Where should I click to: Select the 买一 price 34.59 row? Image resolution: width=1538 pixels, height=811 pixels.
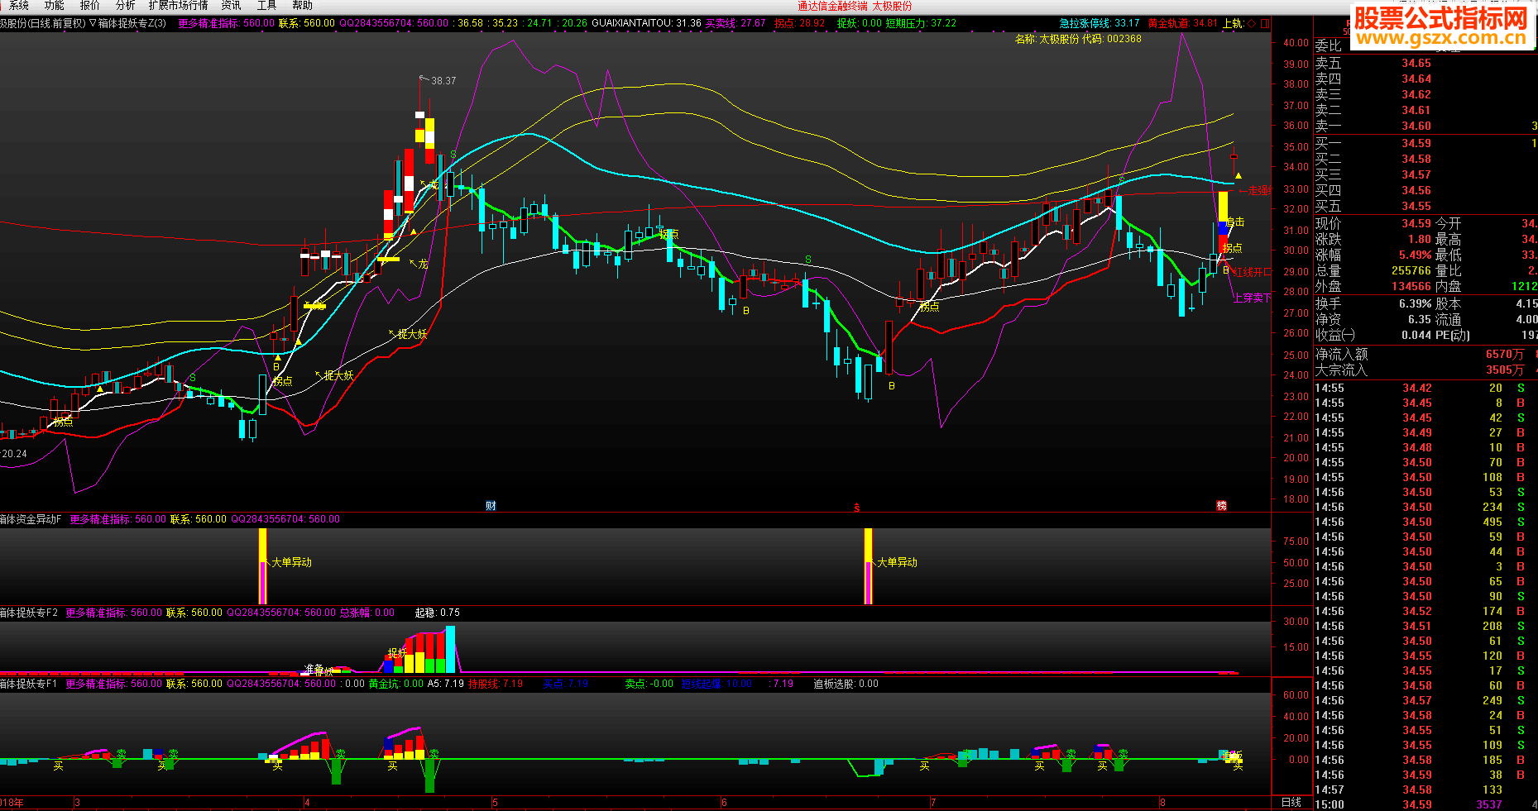1425,143
